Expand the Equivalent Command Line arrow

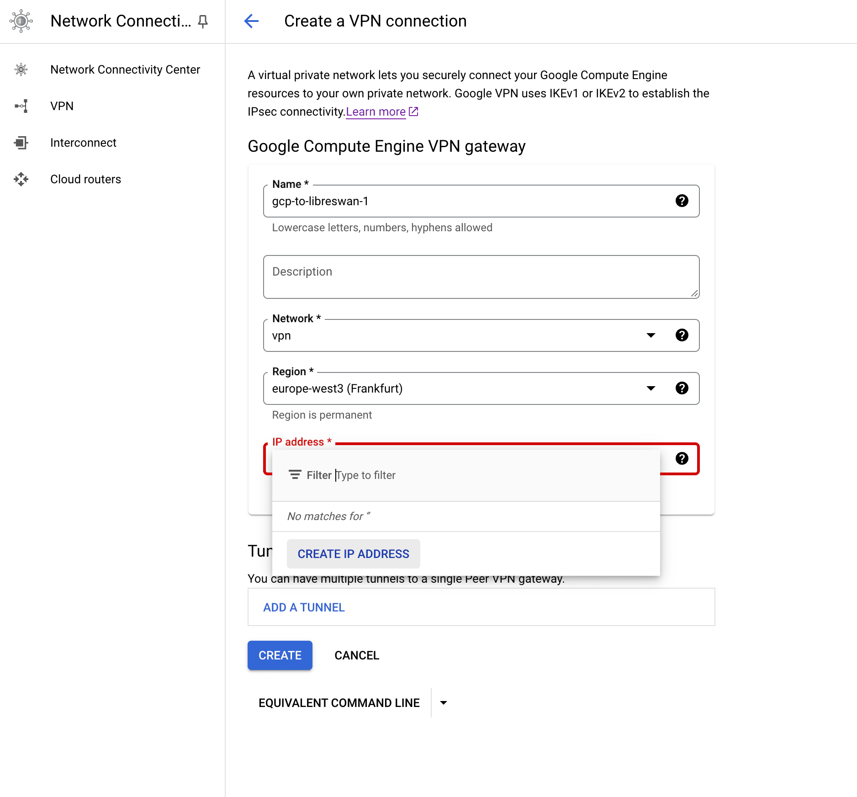coord(443,703)
